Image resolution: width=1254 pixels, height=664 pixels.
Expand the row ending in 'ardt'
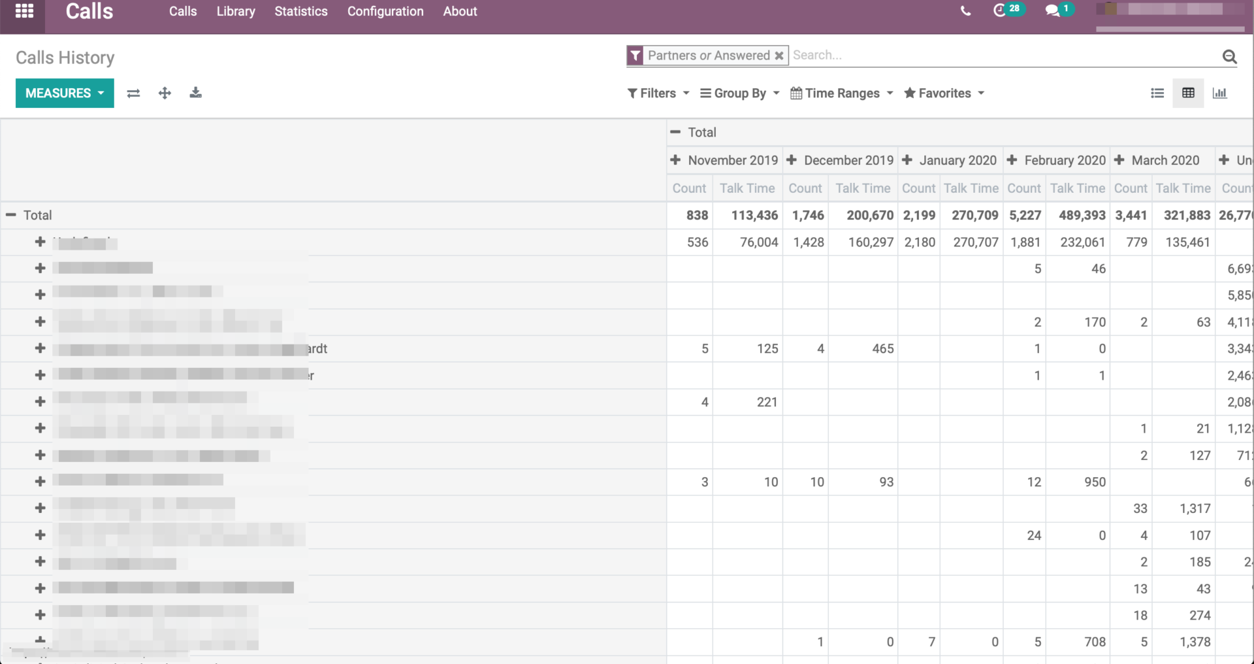click(40, 348)
